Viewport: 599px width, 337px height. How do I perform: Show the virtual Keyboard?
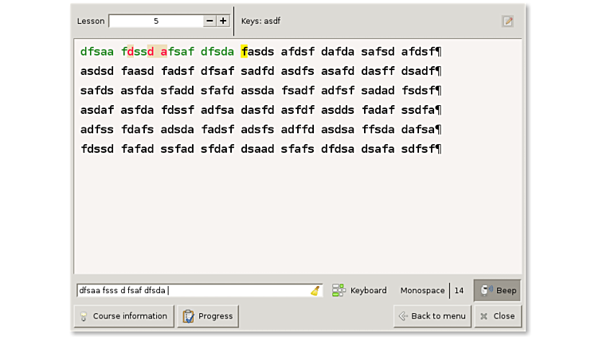[360, 291]
